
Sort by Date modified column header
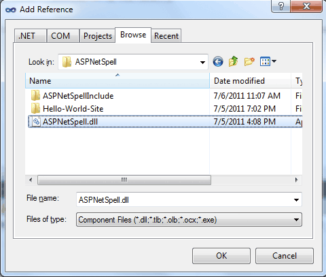point(251,81)
